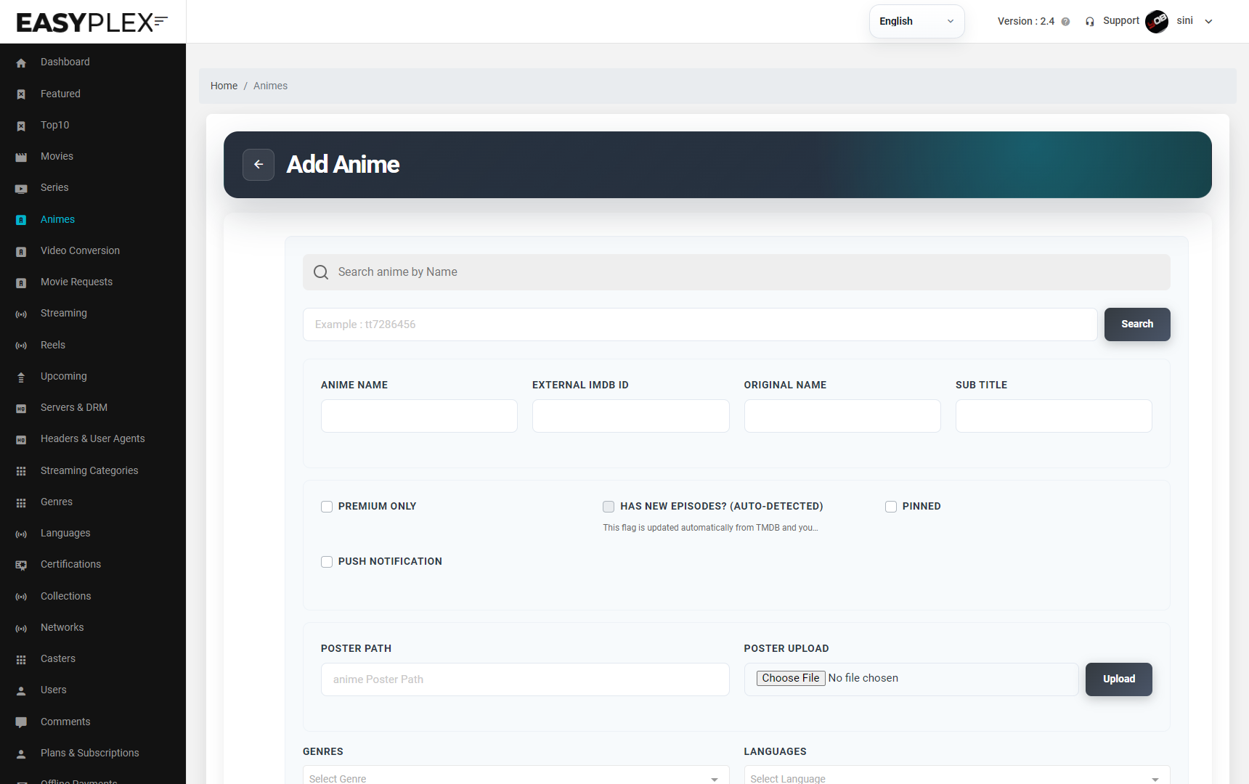
Task: Click the Networks sidebar icon
Action: pyautogui.click(x=21, y=628)
